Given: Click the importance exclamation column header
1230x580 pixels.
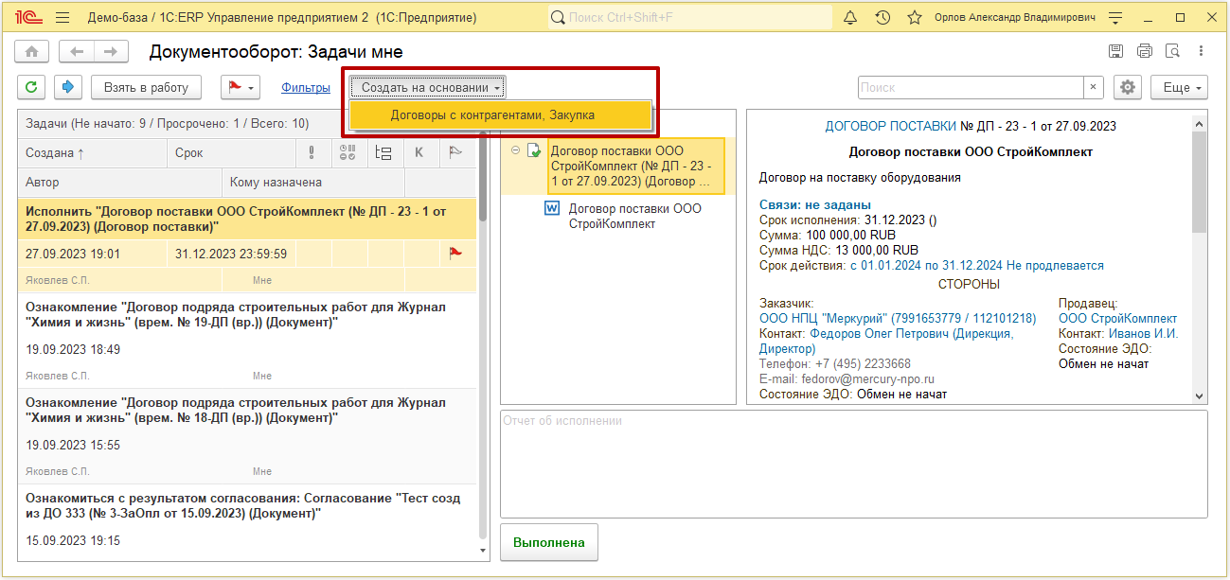Looking at the screenshot, I should [312, 152].
